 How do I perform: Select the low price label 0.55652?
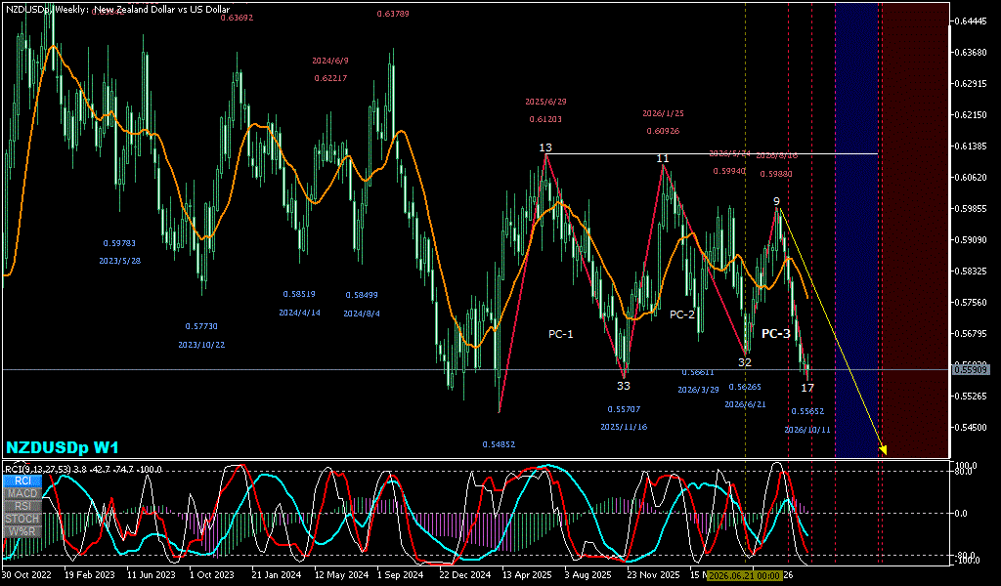(807, 411)
